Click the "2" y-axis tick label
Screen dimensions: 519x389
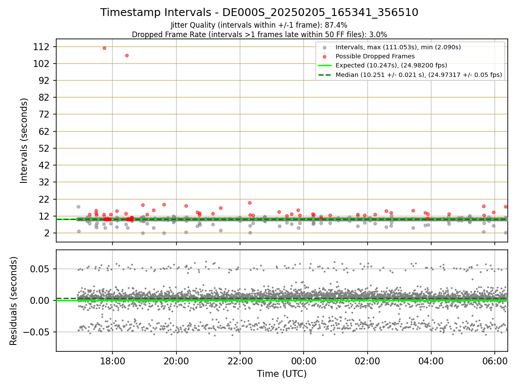(48, 233)
